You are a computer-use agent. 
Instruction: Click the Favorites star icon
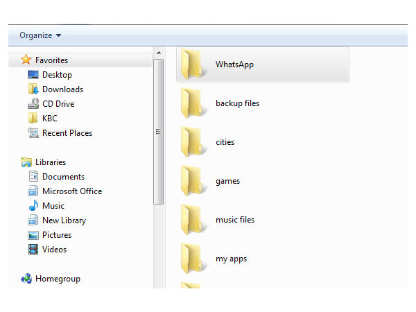(x=26, y=60)
